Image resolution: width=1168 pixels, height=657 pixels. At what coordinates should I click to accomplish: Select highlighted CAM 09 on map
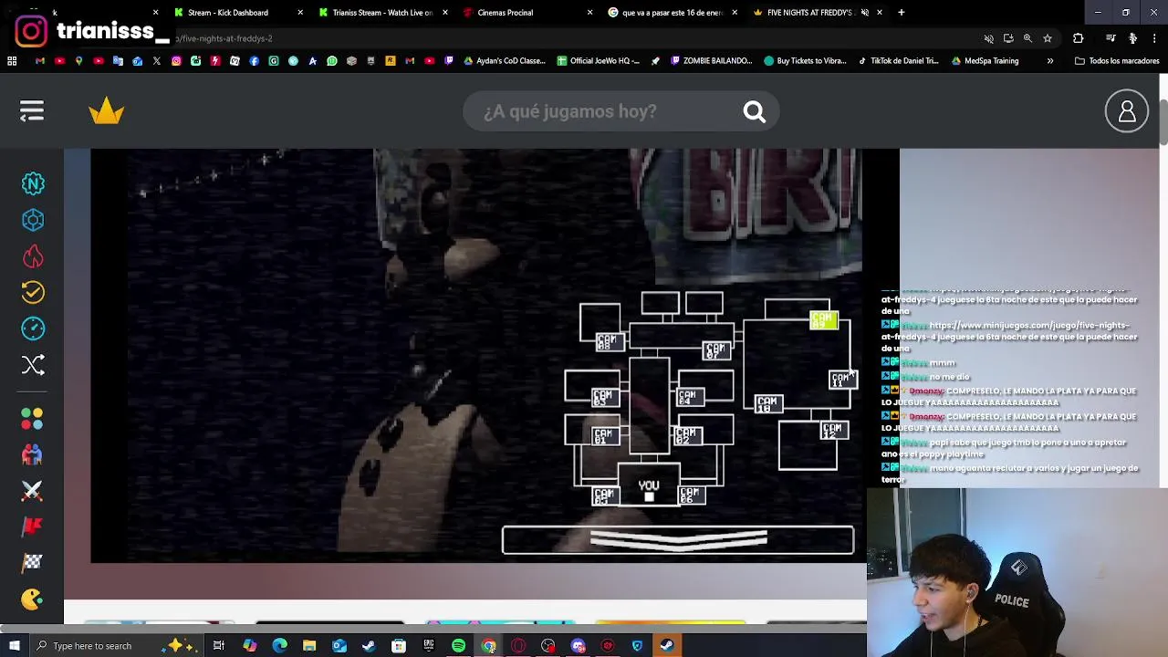tap(823, 320)
